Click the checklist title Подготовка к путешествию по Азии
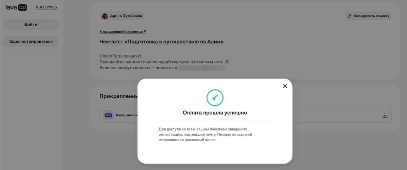Screen dimensions: 407x170 pos(161,42)
